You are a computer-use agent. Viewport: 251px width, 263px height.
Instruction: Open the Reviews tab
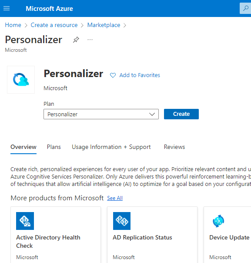click(x=174, y=147)
